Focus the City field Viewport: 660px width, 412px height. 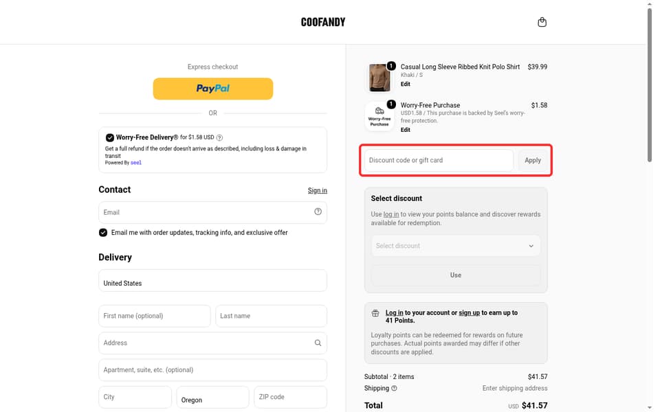[135, 397]
